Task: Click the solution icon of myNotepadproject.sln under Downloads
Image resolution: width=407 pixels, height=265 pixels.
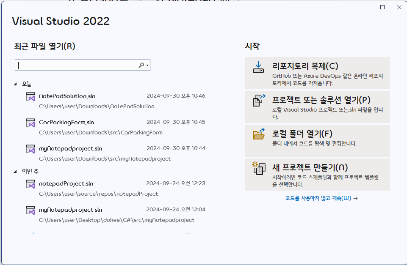Action: point(30,149)
